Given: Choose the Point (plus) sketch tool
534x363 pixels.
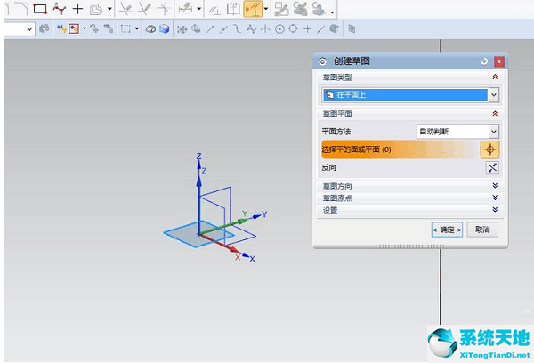Looking at the screenshot, I should point(78,9).
